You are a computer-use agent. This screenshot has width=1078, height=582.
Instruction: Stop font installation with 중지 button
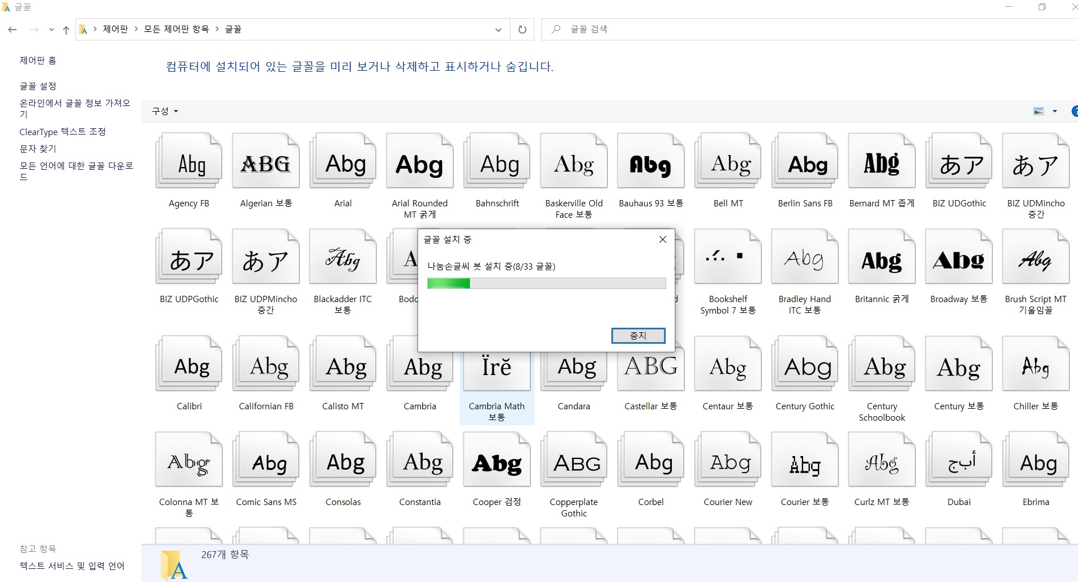click(638, 336)
